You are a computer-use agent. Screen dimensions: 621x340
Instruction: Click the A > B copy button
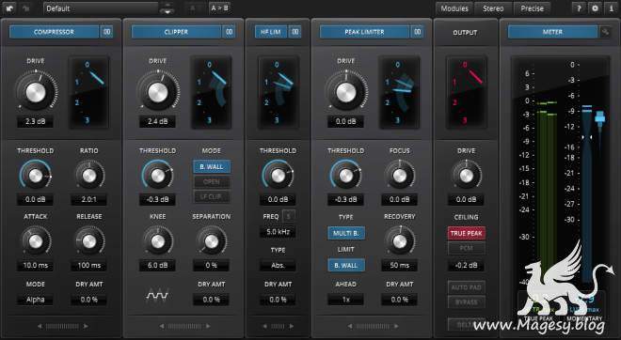tap(219, 8)
